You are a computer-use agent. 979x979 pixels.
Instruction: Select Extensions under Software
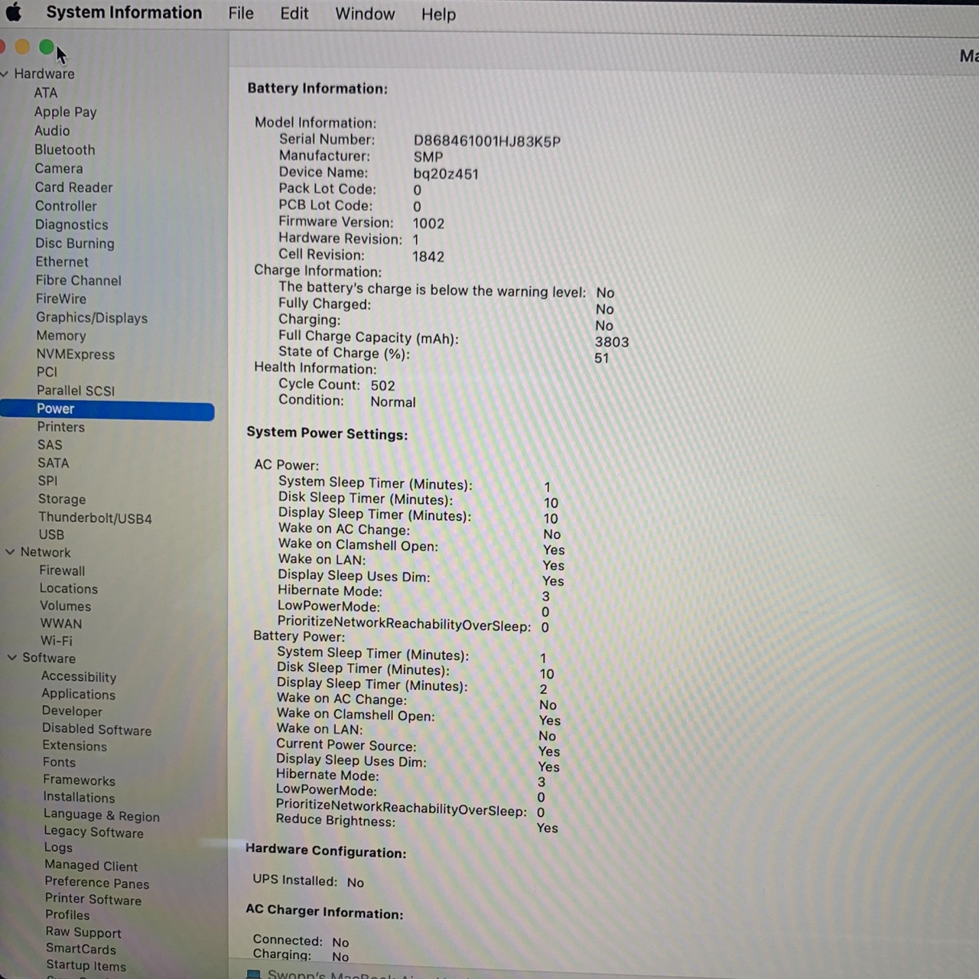tap(74, 746)
